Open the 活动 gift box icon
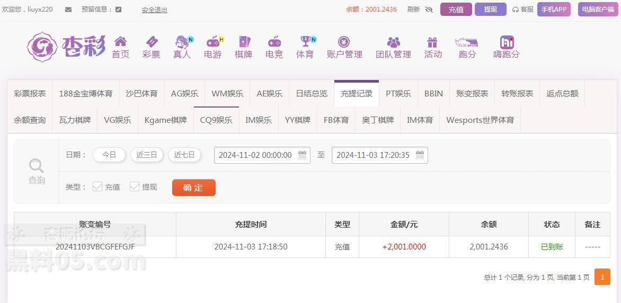 pos(432,42)
